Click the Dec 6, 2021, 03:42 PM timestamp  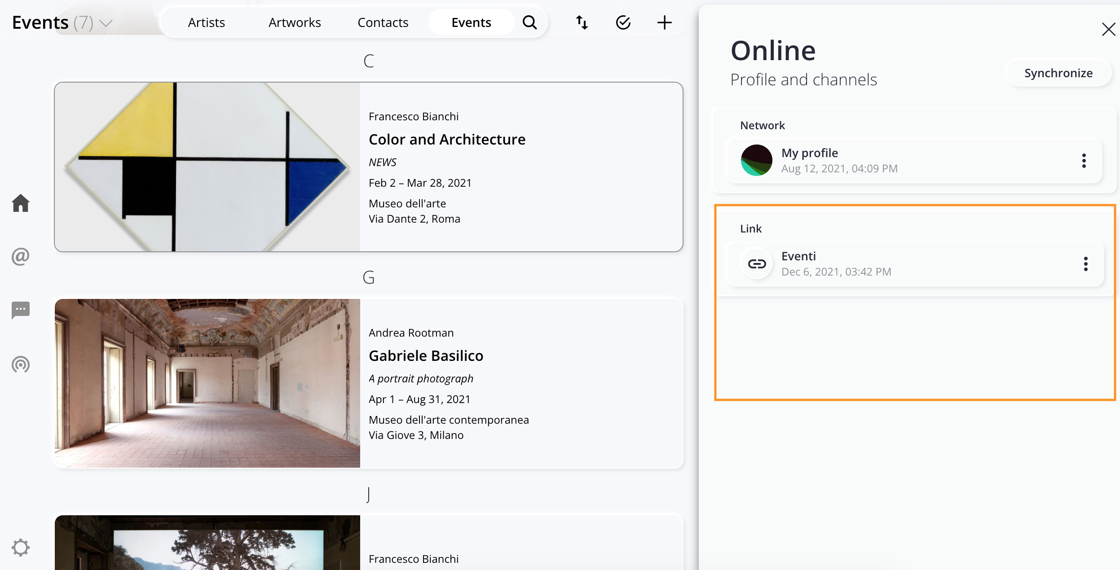pos(836,272)
